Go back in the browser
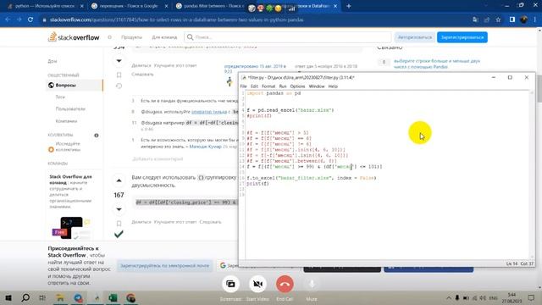The width and height of the screenshot is (542, 305). point(8,19)
